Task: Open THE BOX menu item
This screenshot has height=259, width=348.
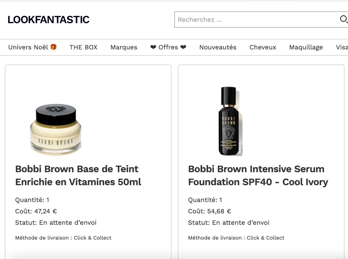Action: tap(83, 47)
